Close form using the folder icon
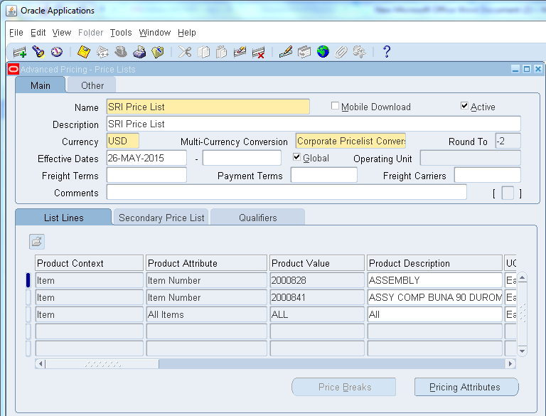Screen dimensions: 546x416 point(158,52)
